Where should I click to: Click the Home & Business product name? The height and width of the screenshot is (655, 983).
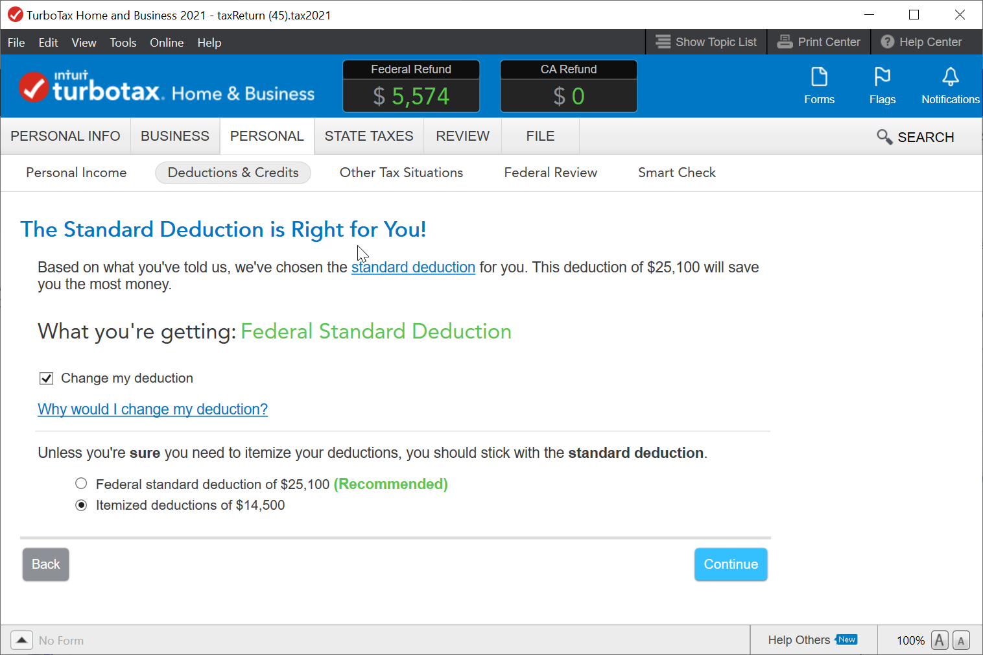[243, 94]
